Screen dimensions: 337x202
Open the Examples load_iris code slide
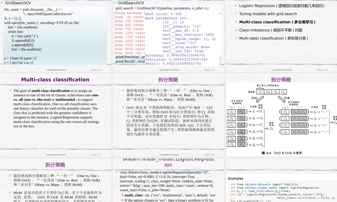click(281, 180)
